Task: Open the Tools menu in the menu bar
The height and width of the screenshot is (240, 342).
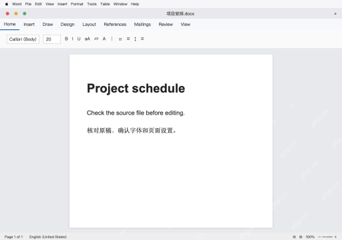Action: pyautogui.click(x=92, y=4)
